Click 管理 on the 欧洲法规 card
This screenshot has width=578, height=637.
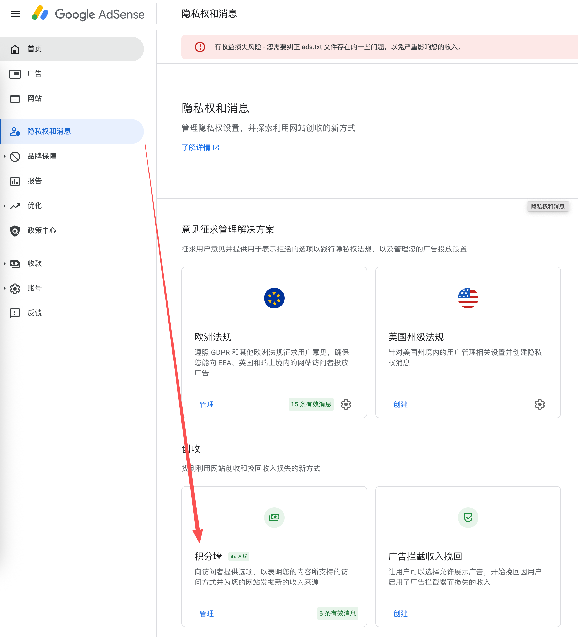click(207, 404)
